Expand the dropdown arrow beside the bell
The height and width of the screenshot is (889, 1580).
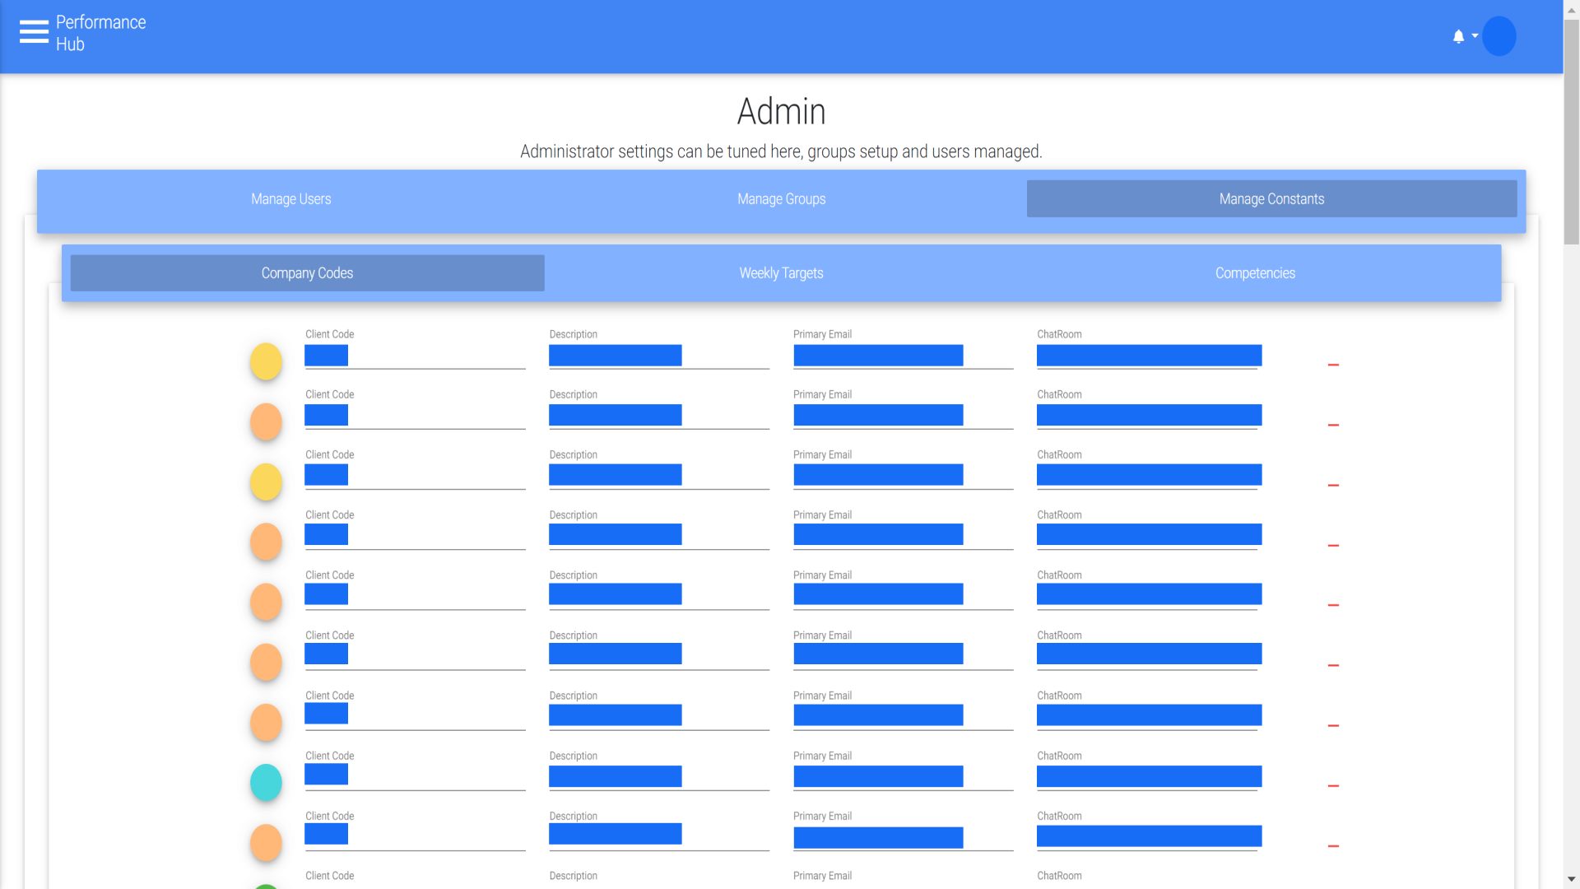click(1475, 35)
